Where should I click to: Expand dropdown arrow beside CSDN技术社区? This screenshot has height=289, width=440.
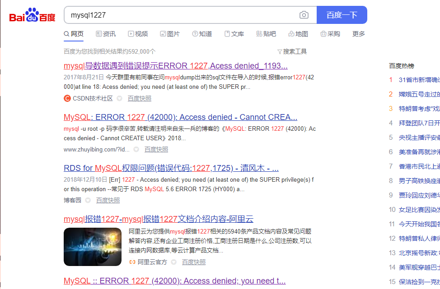click(x=119, y=98)
